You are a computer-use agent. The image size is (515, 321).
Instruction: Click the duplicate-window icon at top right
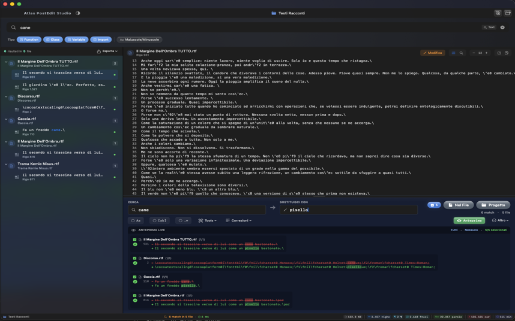point(498,13)
